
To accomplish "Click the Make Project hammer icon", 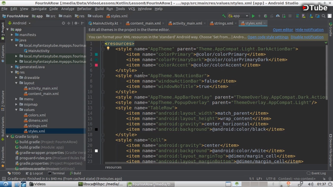I will click(224, 16).
